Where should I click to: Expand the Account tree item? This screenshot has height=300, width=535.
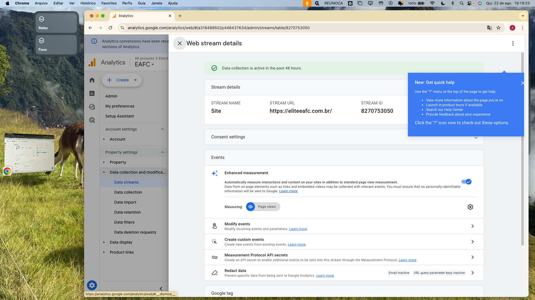pos(104,139)
